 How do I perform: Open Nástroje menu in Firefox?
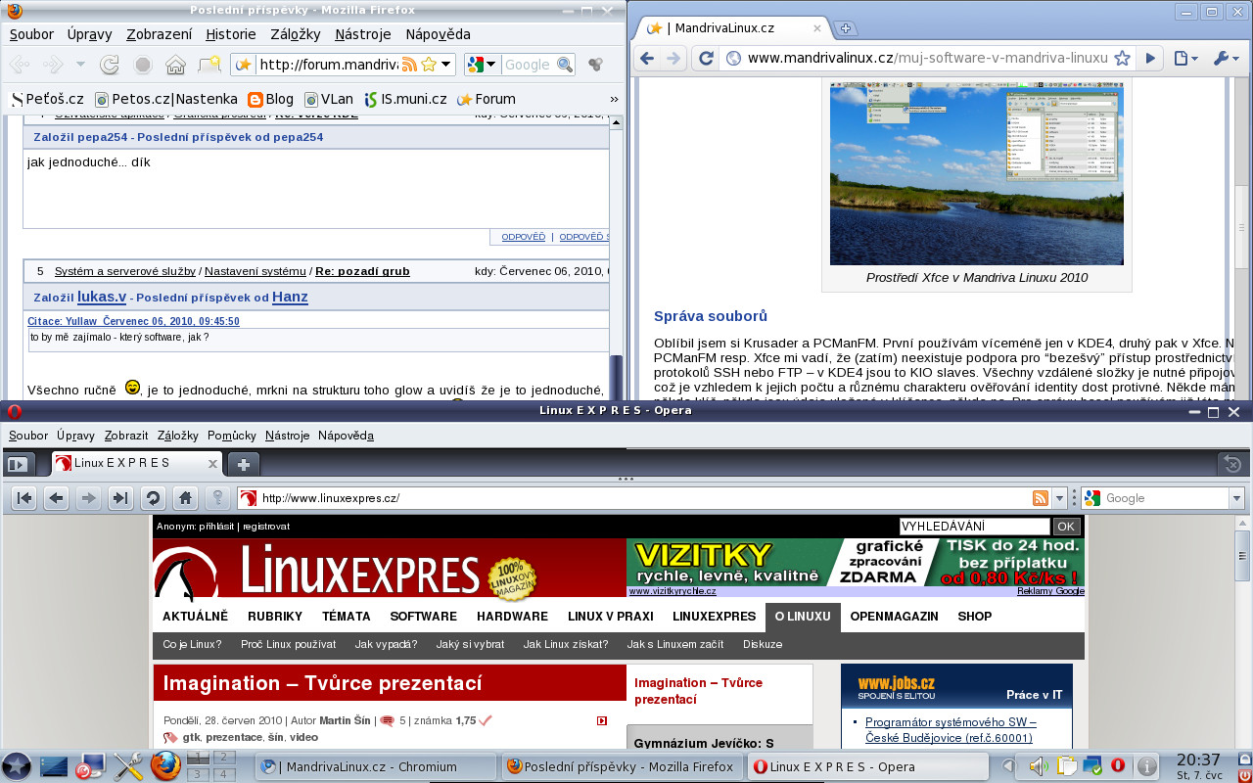coord(363,34)
